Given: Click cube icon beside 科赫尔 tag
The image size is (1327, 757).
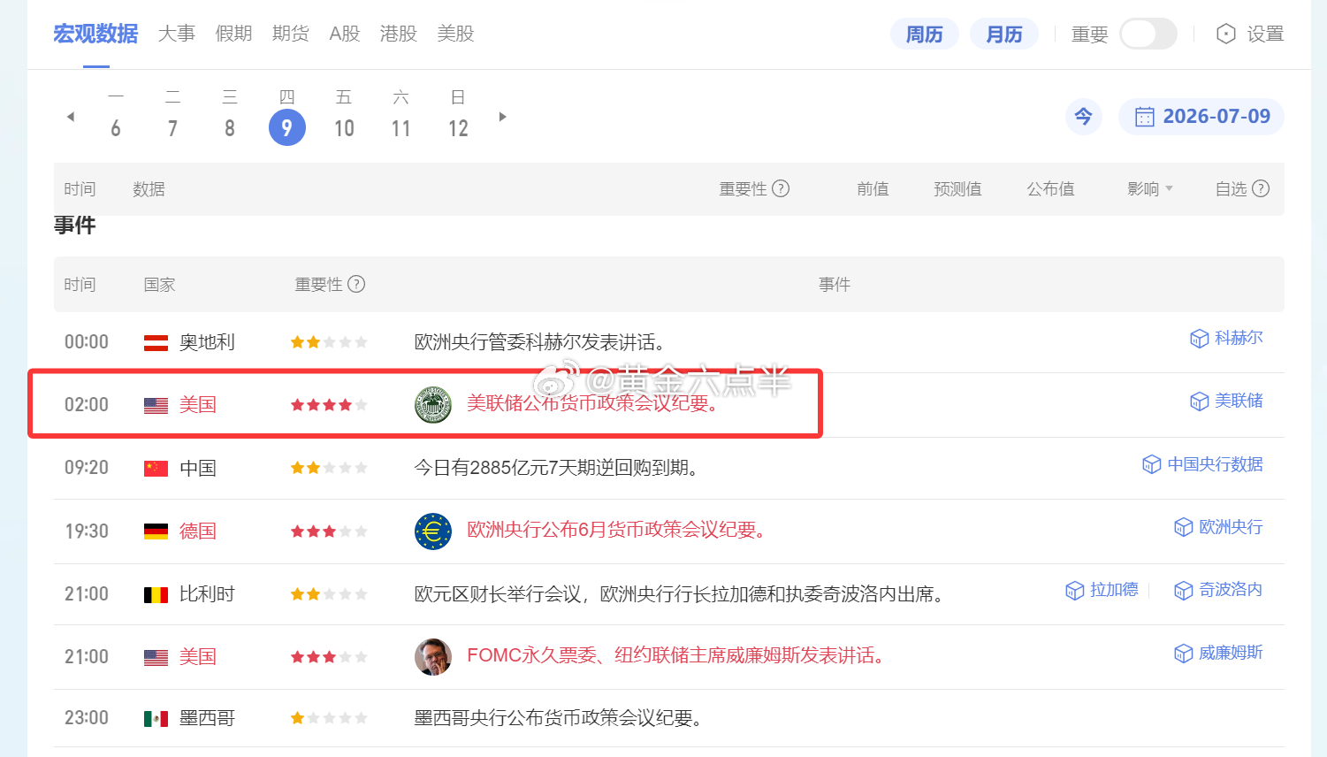Looking at the screenshot, I should click(x=1199, y=339).
